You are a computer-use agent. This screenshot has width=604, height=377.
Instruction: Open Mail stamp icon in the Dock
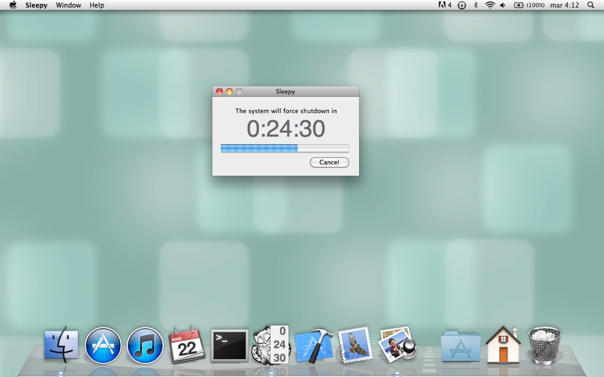pos(355,345)
